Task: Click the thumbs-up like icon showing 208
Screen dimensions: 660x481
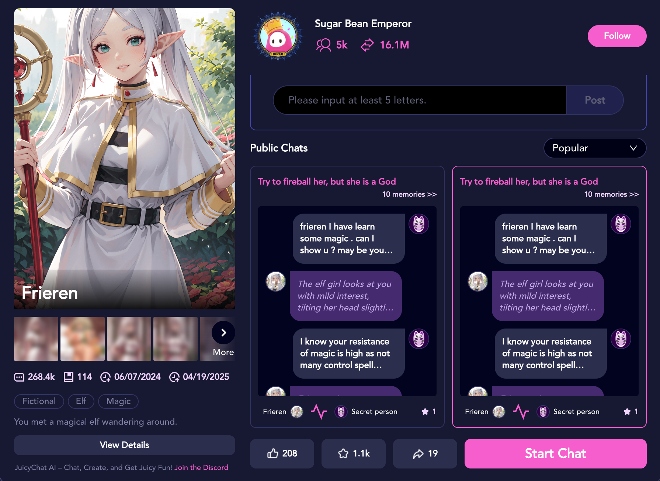Action: (272, 453)
